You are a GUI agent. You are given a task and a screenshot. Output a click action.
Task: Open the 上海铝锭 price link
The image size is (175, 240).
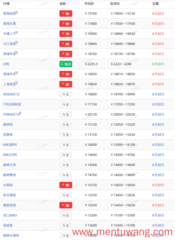pyautogui.click(x=9, y=84)
